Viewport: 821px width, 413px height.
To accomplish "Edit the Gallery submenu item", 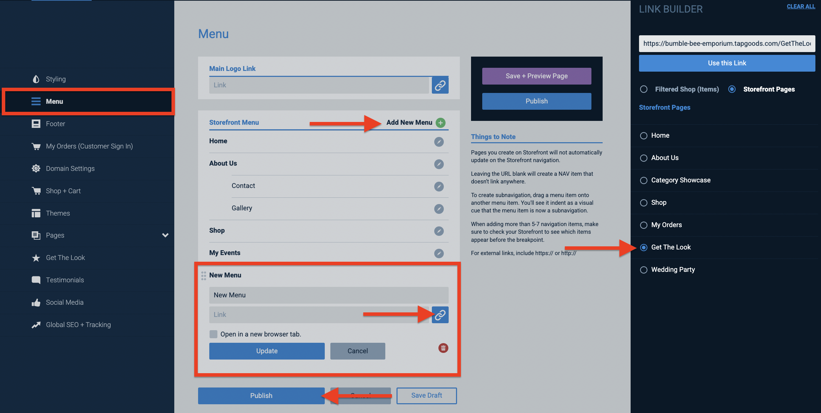I will point(439,209).
